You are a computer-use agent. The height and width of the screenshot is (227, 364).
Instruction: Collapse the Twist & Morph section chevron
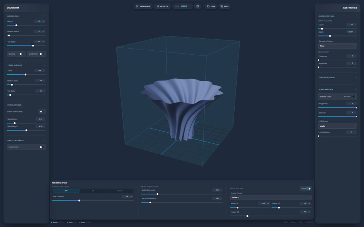pos(44,65)
